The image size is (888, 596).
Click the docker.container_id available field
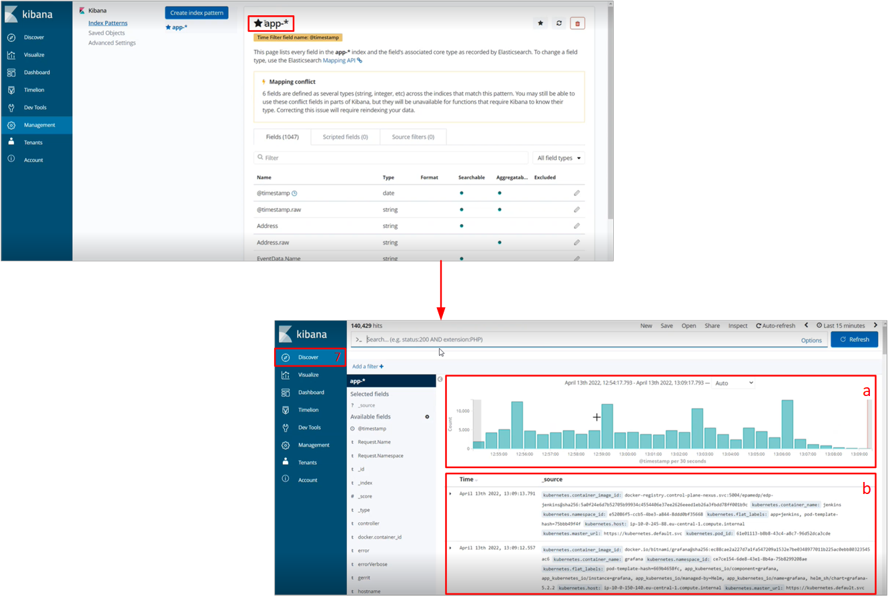click(379, 537)
